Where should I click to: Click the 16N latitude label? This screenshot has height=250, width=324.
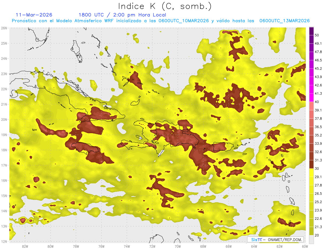pos(4,180)
